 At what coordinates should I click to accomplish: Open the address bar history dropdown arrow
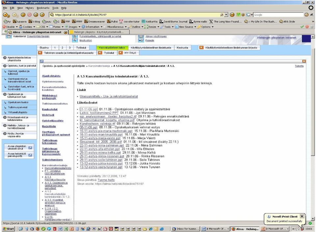coord(226,15)
